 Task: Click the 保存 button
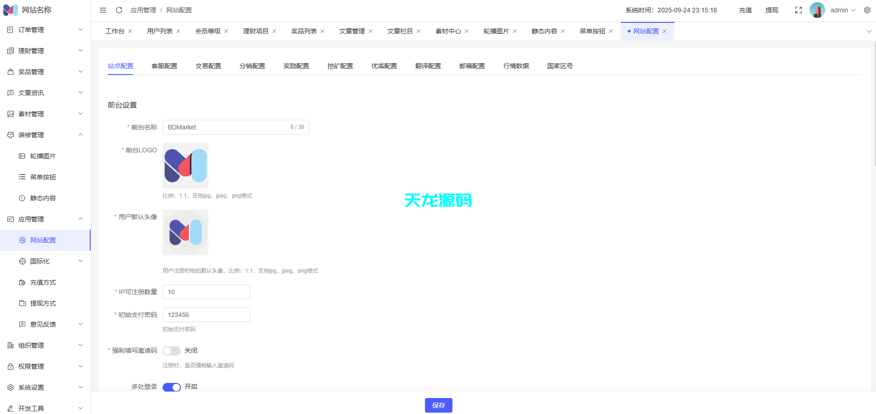438,405
